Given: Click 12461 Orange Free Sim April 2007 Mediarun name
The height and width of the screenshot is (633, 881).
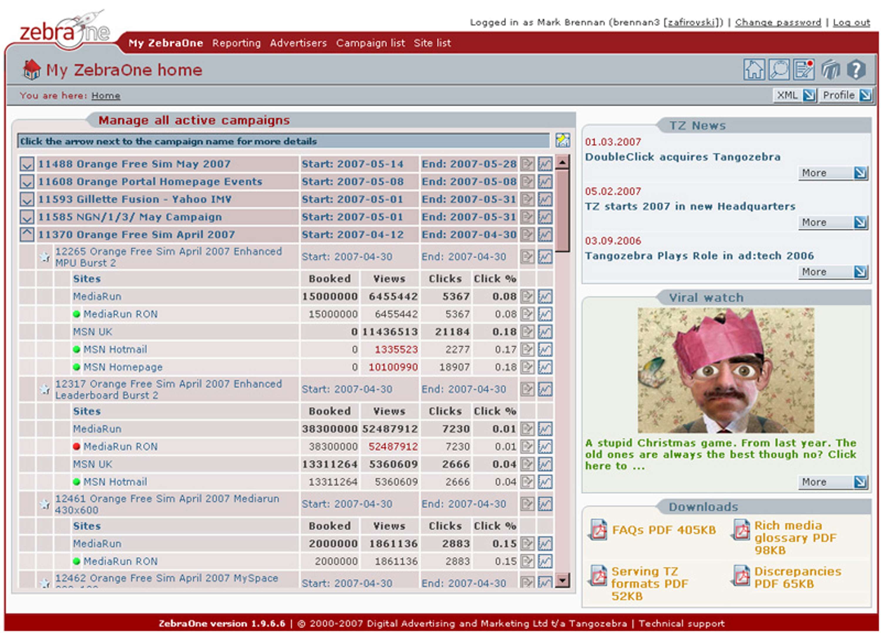Looking at the screenshot, I should click(167, 504).
